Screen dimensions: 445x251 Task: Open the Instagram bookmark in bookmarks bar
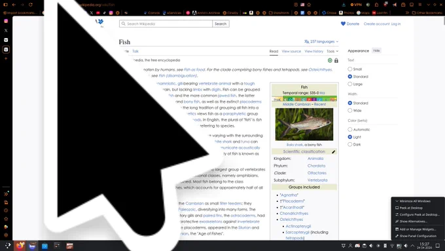(111, 13)
